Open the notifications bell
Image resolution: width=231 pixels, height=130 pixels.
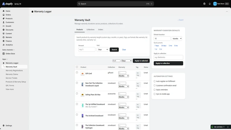pos(210,4)
